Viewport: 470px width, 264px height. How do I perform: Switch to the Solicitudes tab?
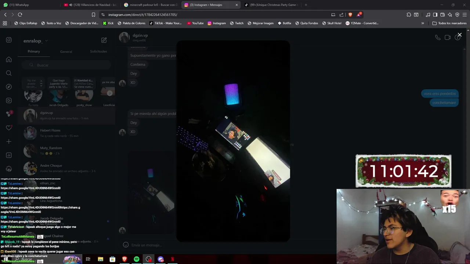[x=98, y=51]
